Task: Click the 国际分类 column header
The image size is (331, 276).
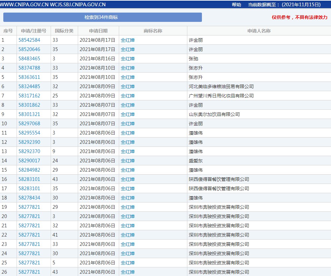Action: [x=64, y=31]
